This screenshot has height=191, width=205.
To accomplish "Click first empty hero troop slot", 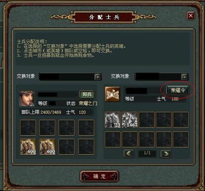I will (28, 128).
